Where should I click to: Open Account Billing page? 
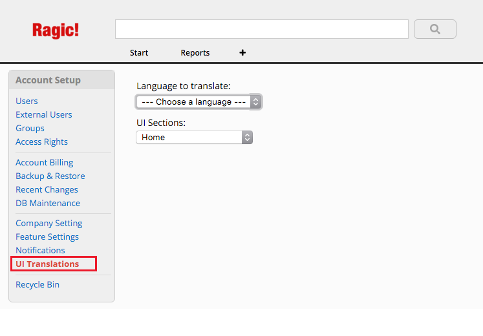pyautogui.click(x=45, y=162)
